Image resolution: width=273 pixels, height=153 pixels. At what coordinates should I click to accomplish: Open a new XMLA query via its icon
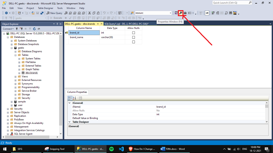point(79,13)
